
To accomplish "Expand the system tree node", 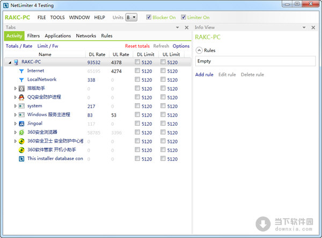I will [x=15, y=106].
